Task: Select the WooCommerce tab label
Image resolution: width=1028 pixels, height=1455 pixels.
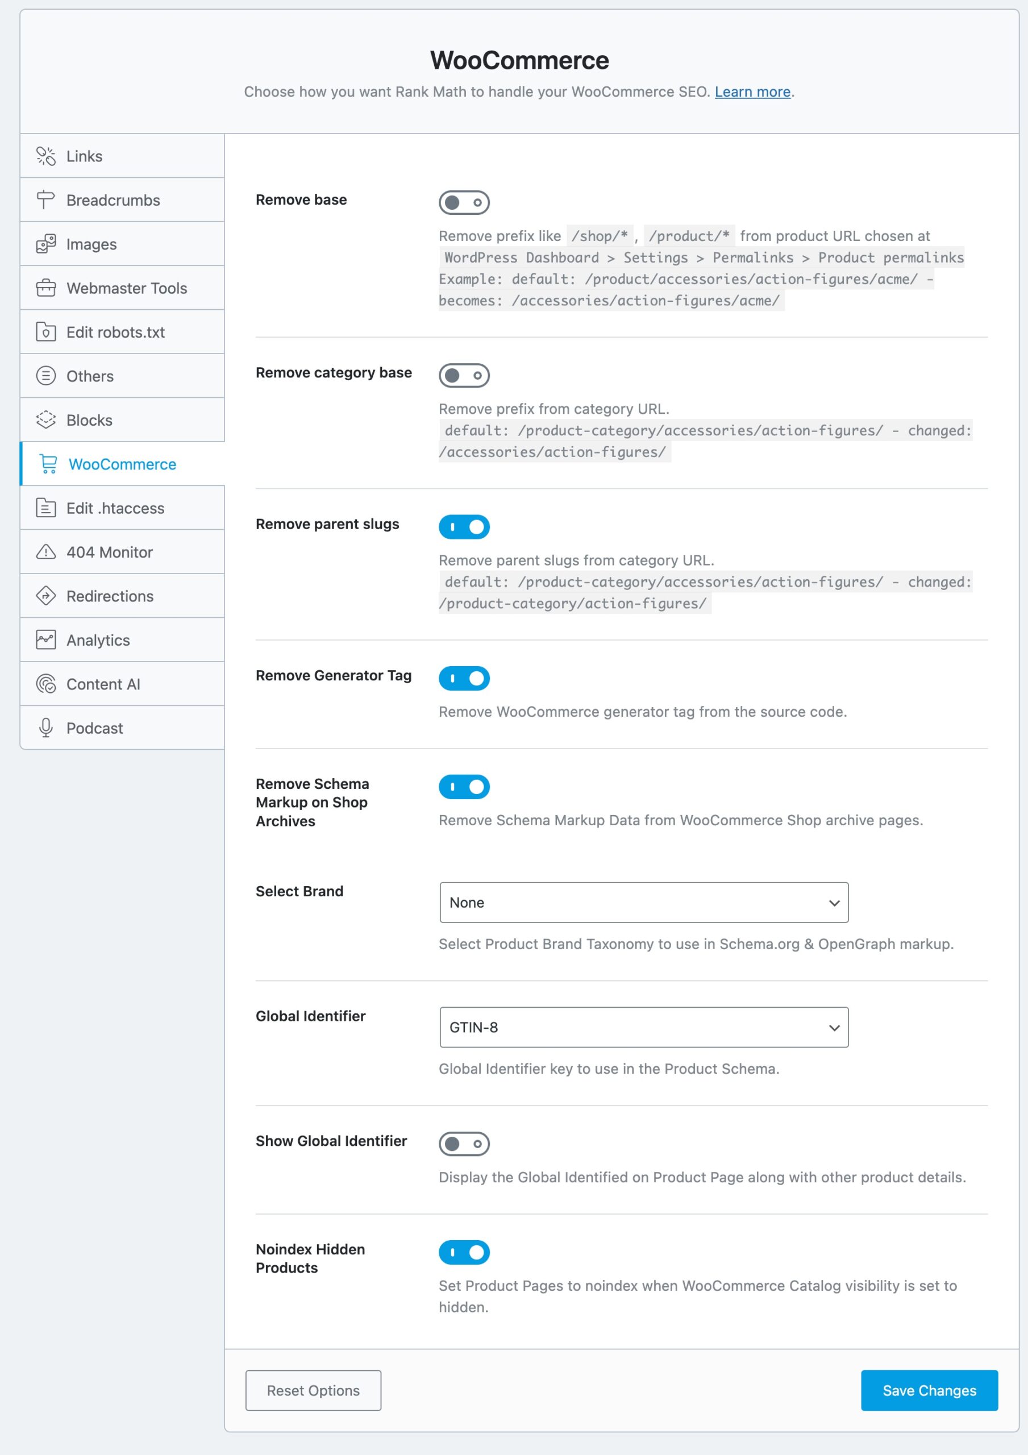Action: [x=122, y=464]
